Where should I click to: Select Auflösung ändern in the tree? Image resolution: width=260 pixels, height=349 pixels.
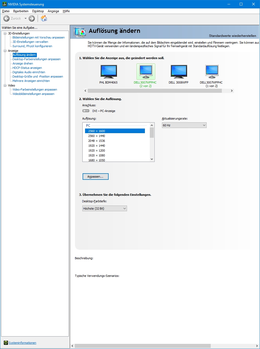[x=24, y=55]
